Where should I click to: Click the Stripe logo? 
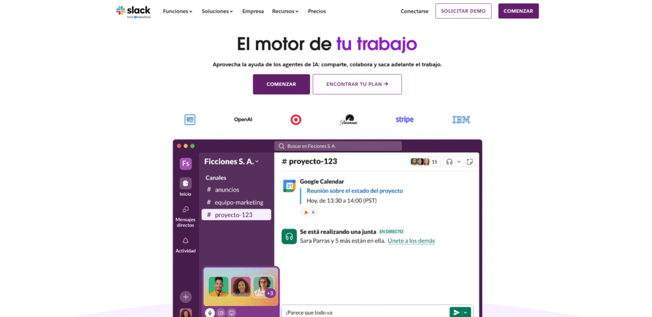(404, 120)
